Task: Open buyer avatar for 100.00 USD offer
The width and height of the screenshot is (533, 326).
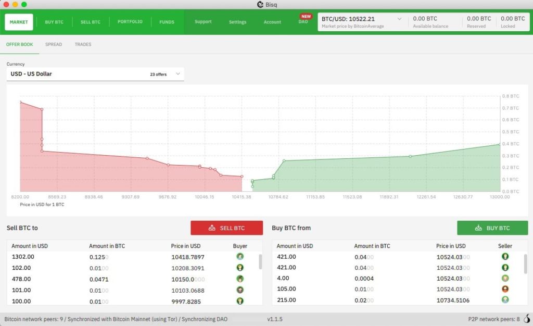Action: [240, 301]
